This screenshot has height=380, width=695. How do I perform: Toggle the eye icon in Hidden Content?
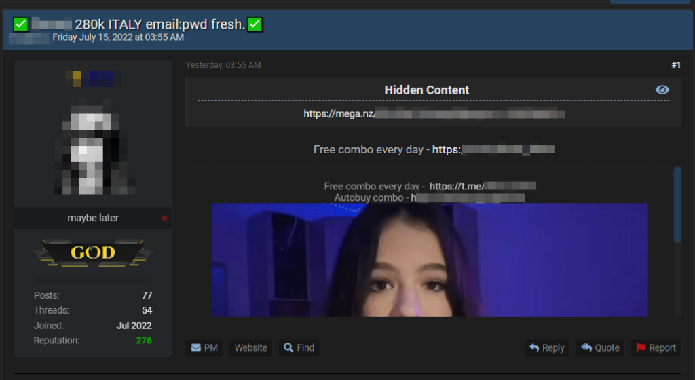662,90
